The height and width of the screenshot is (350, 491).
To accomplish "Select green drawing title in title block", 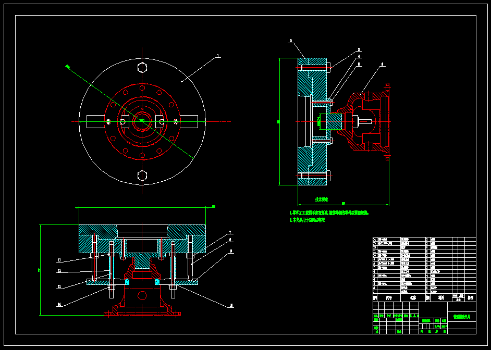I will [462, 317].
